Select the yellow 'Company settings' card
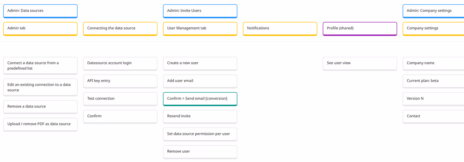Viewport: 464px width, 162px height. point(433,29)
